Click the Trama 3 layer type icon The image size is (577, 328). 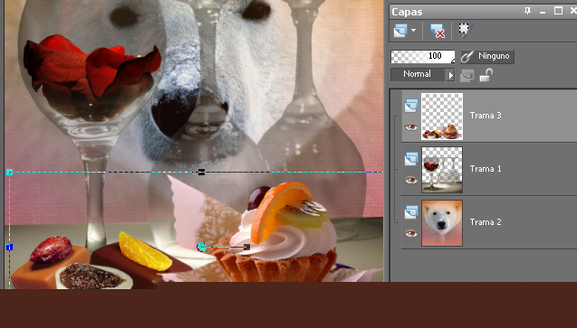pyautogui.click(x=411, y=106)
